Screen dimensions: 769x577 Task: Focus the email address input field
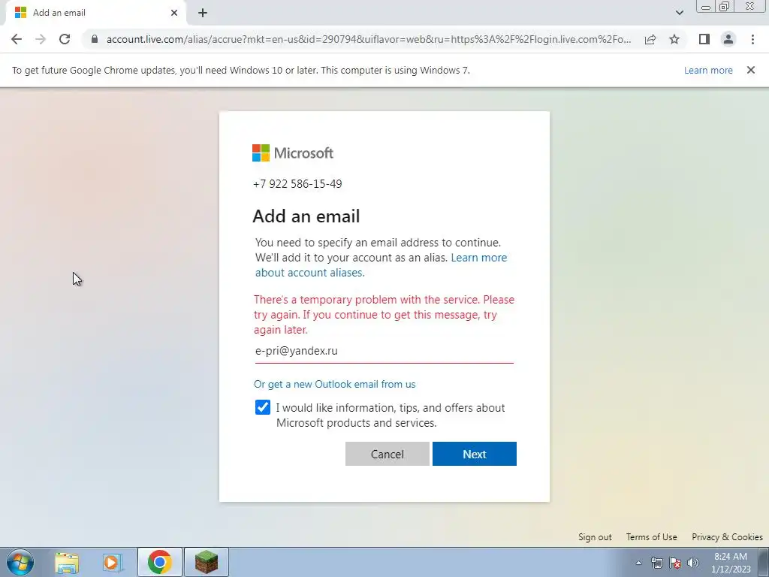point(384,352)
